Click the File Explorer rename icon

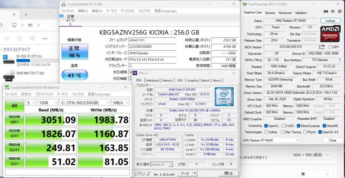32,39
